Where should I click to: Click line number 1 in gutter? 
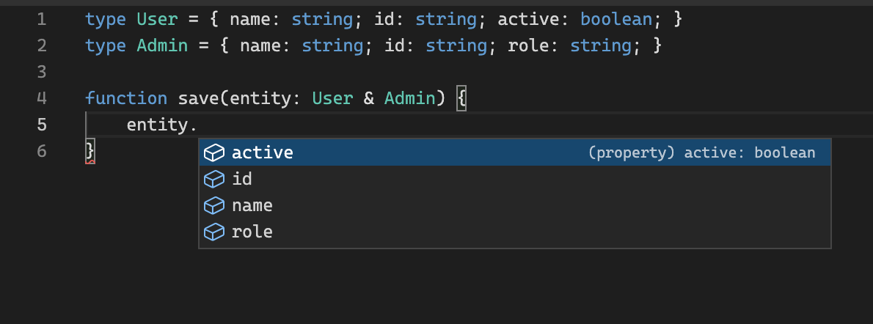pos(42,20)
